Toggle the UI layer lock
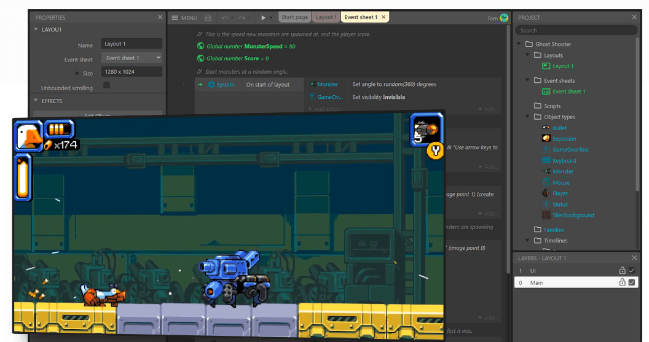 click(622, 270)
